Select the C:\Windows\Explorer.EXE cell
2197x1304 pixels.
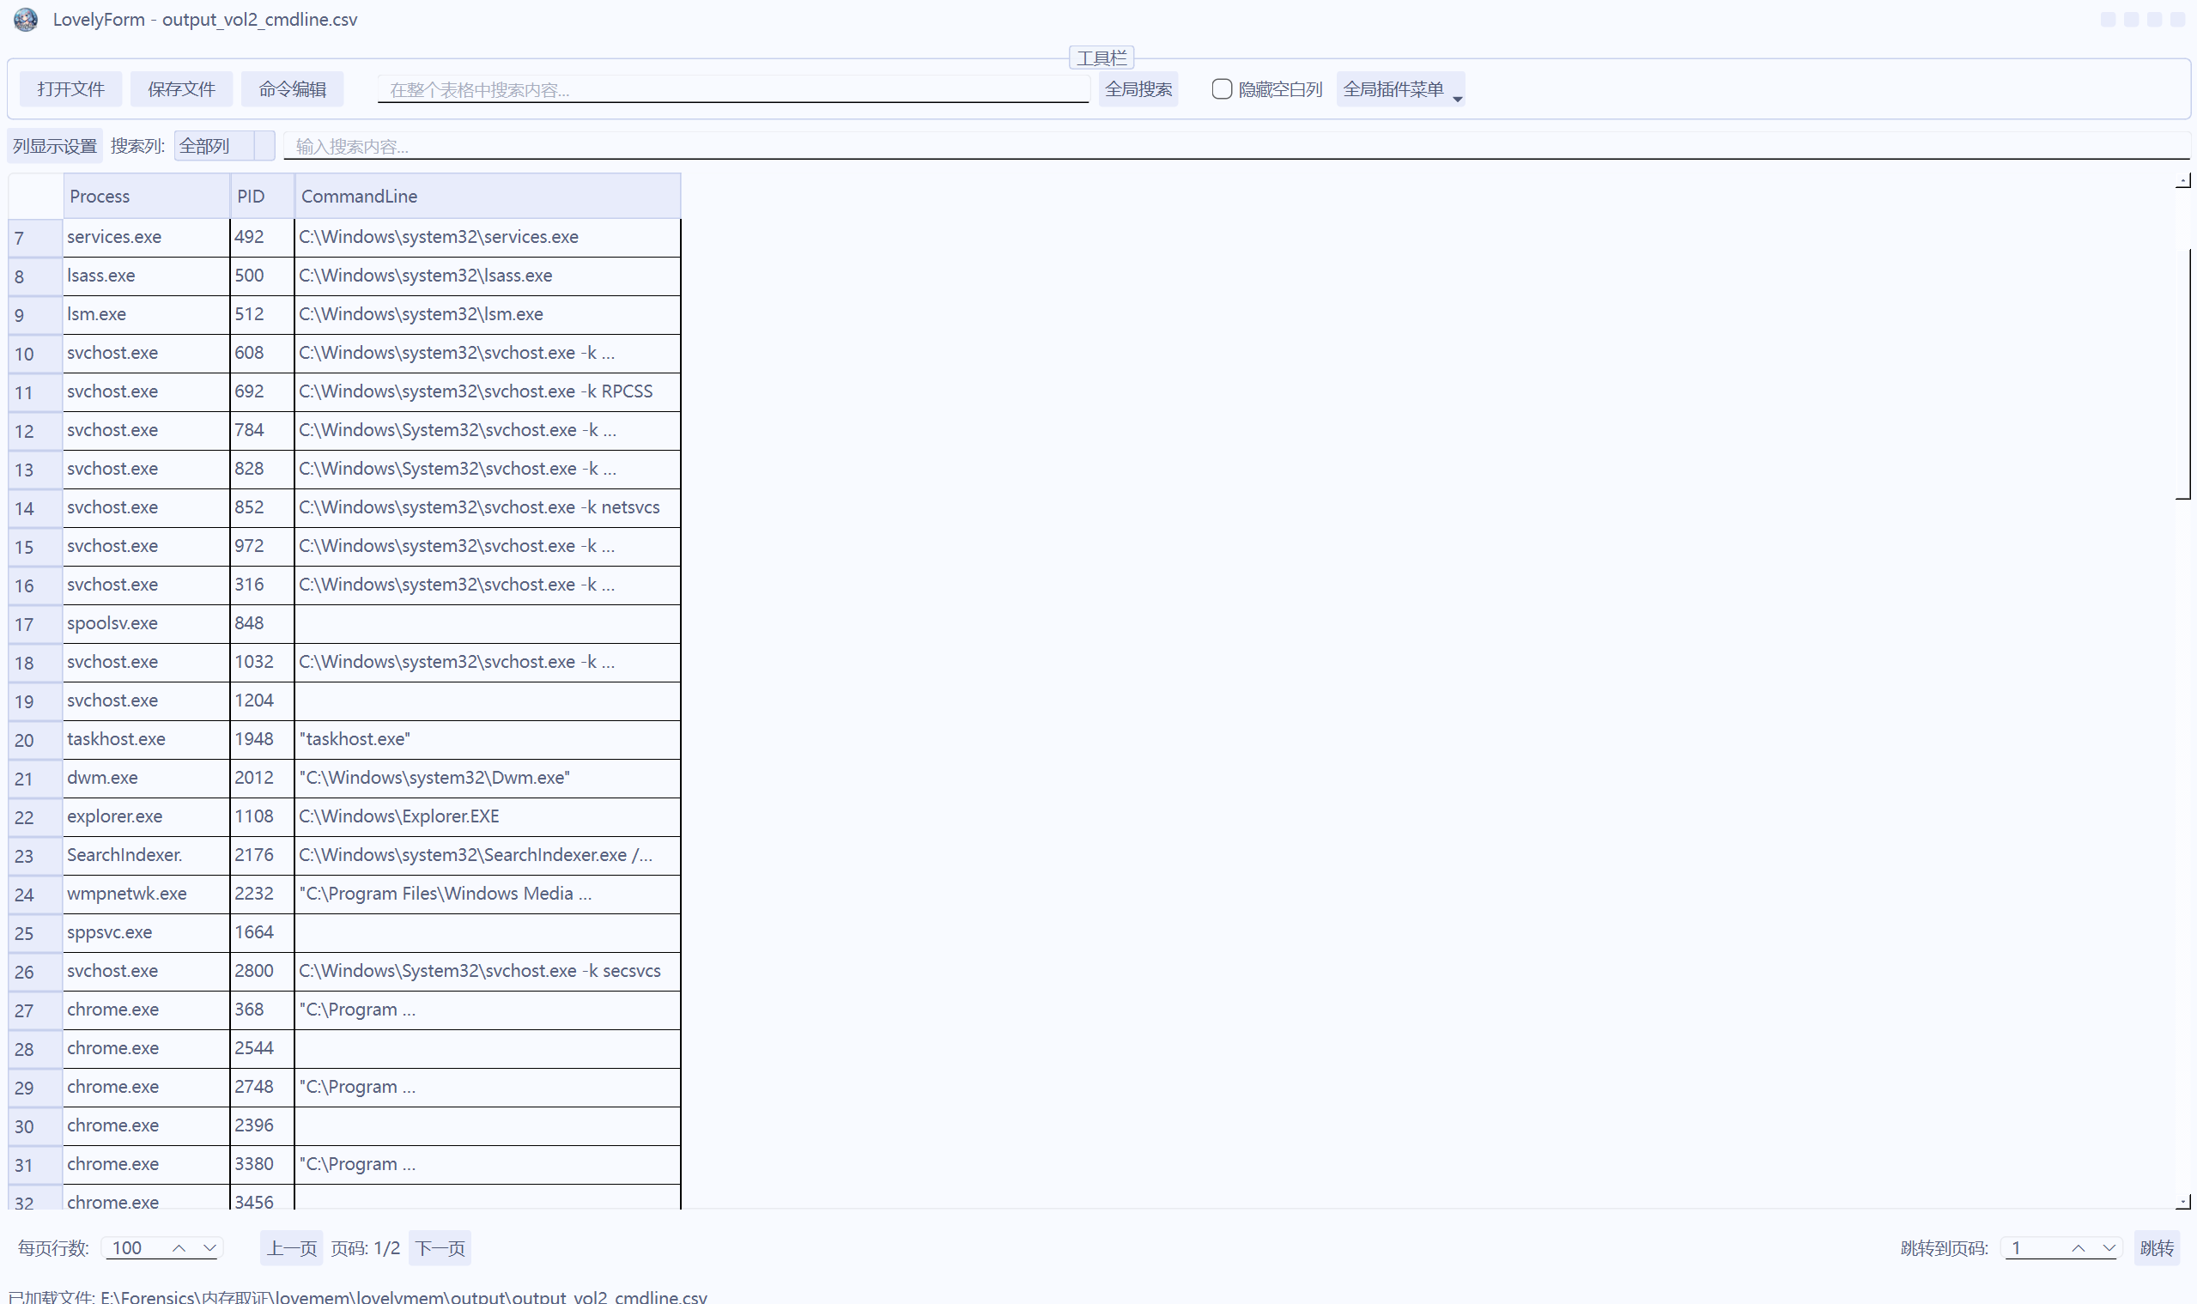point(487,817)
